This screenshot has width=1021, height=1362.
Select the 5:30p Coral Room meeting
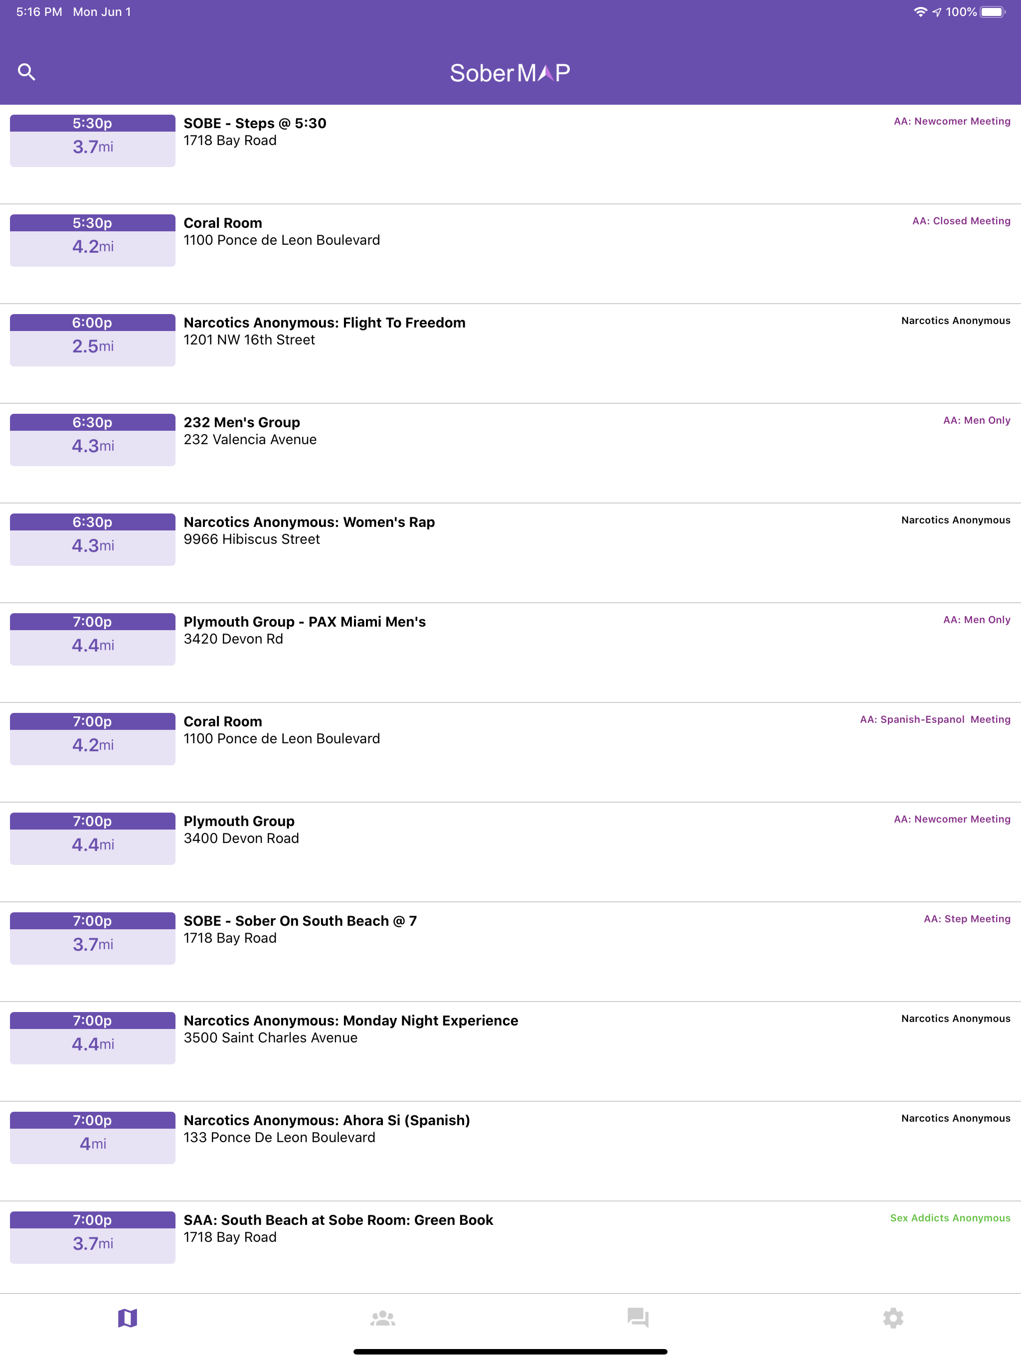[222, 223]
